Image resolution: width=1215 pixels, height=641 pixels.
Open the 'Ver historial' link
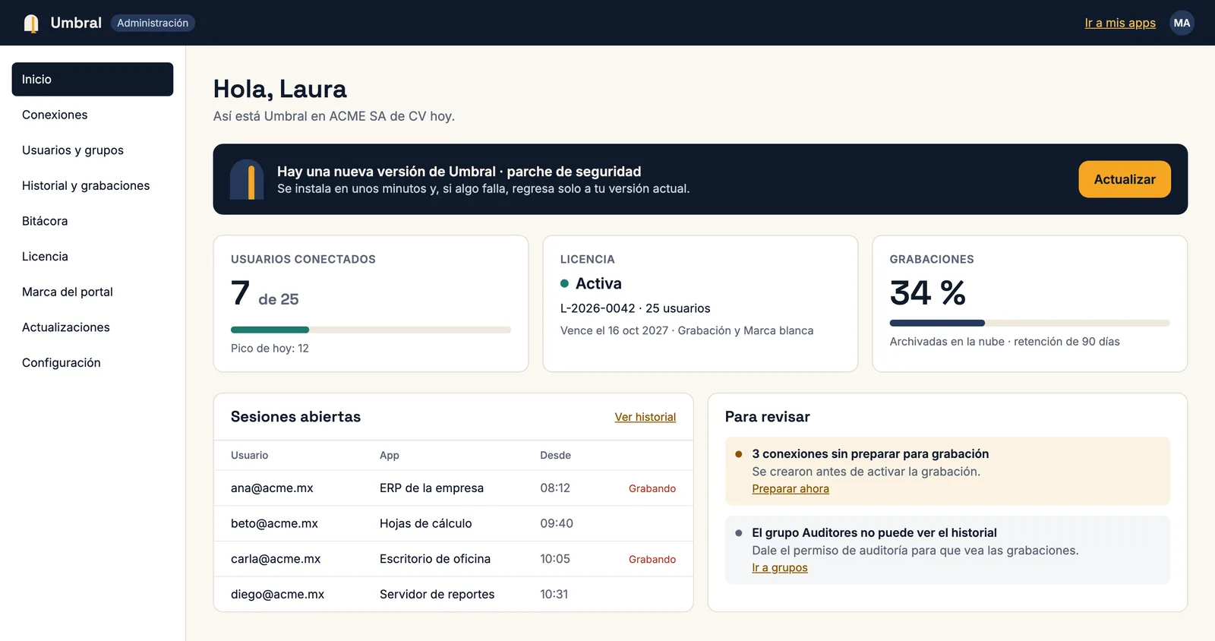pyautogui.click(x=645, y=417)
